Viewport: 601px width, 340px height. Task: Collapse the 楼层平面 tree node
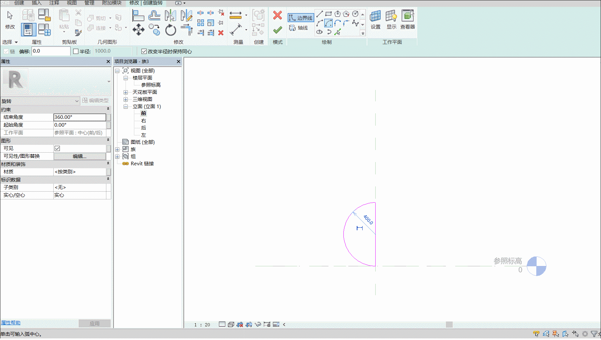coord(126,78)
